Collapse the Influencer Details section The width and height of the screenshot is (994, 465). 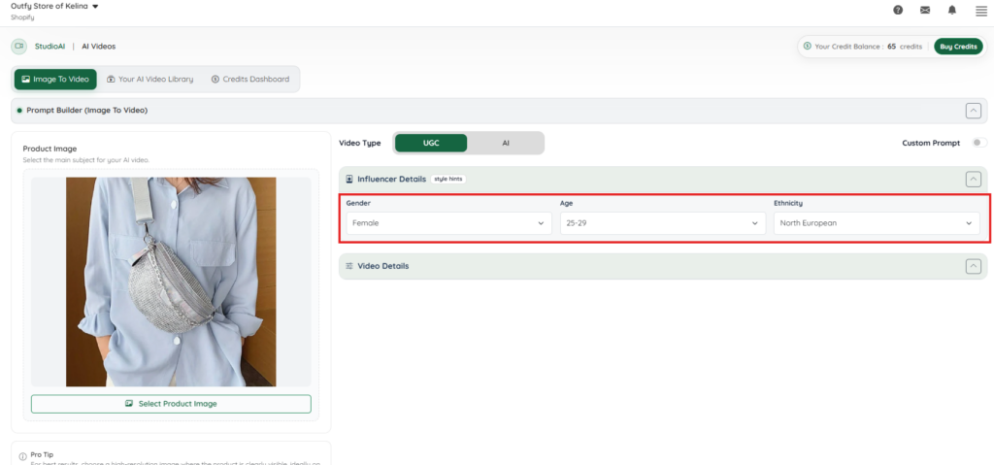pos(973,179)
